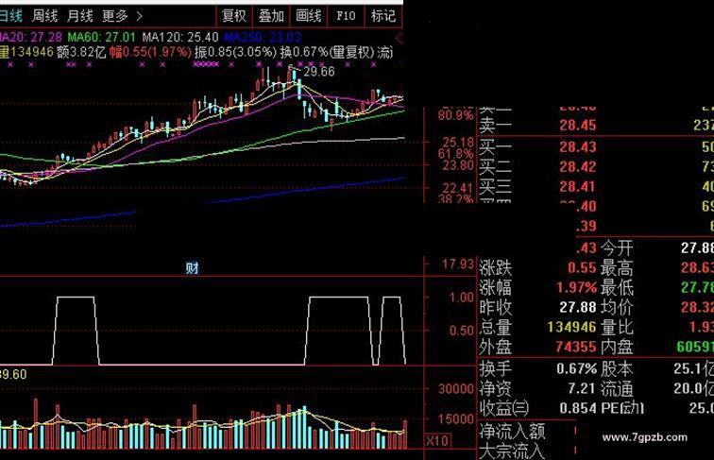The height and width of the screenshot is (460, 714).
Task: Select the 今开 label
Action: coord(617,248)
